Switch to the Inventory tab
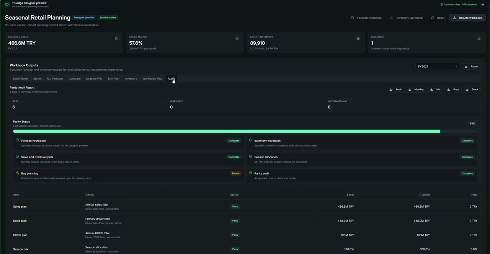 [x=131, y=79]
